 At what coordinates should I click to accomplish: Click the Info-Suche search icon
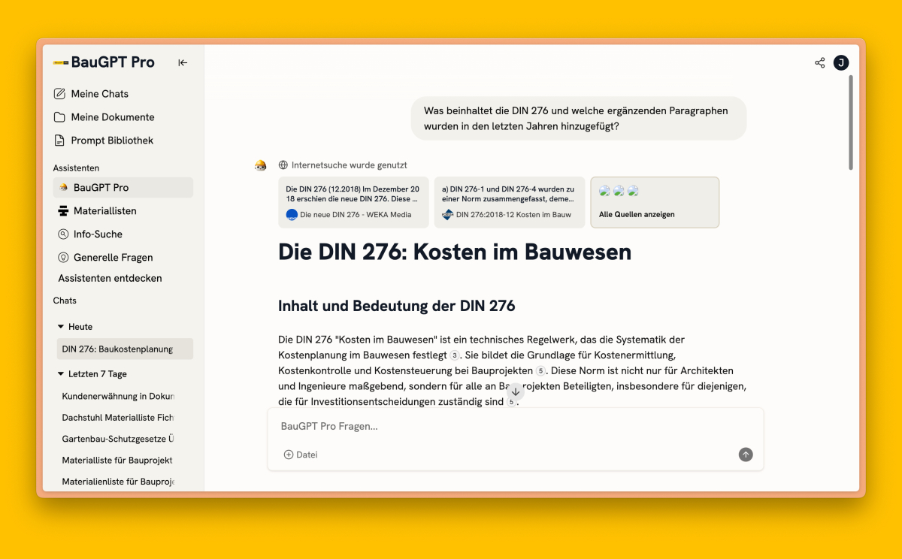[63, 234]
